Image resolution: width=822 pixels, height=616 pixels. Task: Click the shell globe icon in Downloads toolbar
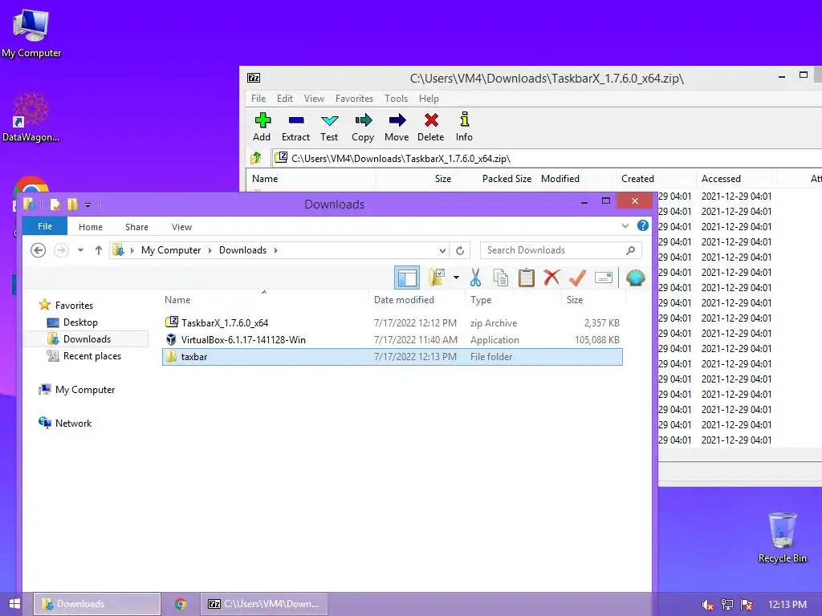click(x=636, y=278)
